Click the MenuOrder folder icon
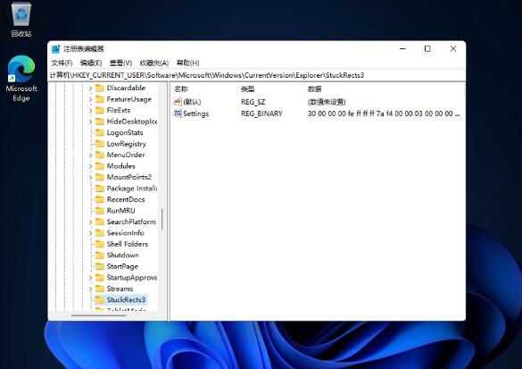Viewport: 522px width, 369px height. point(100,155)
